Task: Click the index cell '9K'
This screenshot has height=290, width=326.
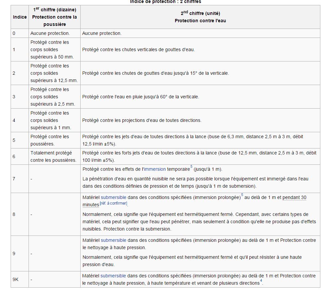Action: (16, 279)
